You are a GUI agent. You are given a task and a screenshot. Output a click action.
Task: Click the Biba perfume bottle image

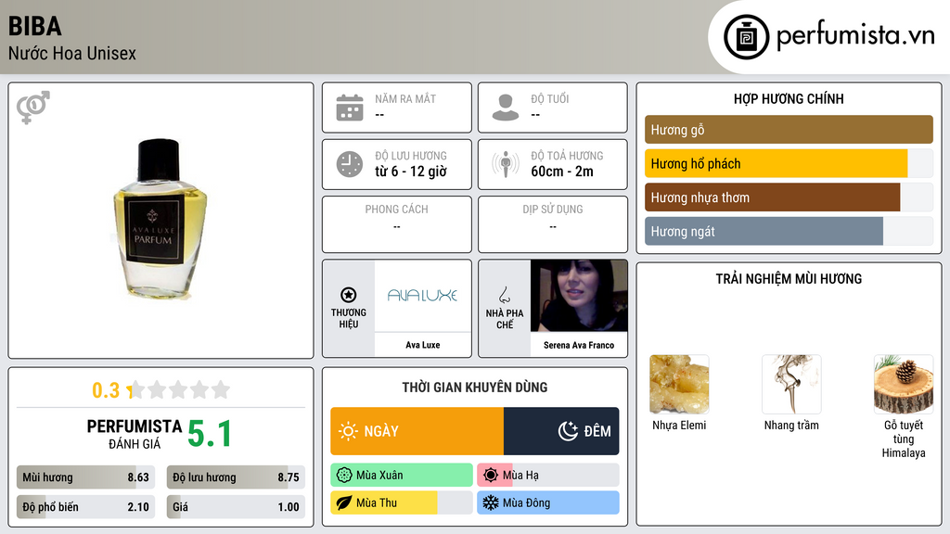tap(160, 219)
